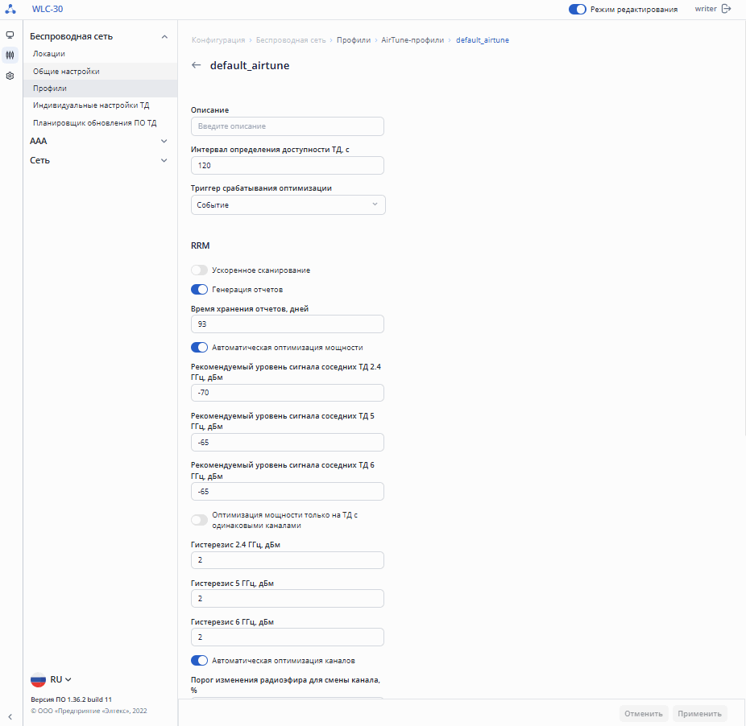The image size is (746, 726).
Task: Open the settings gear icon in sidebar
Action: pos(10,76)
